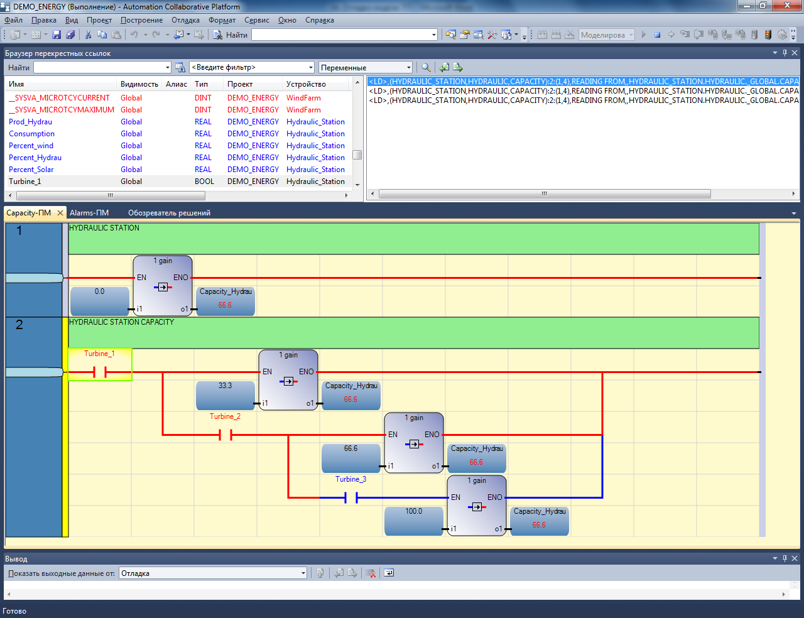Click the Cut scissors icon
The width and height of the screenshot is (804, 618).
(89, 35)
